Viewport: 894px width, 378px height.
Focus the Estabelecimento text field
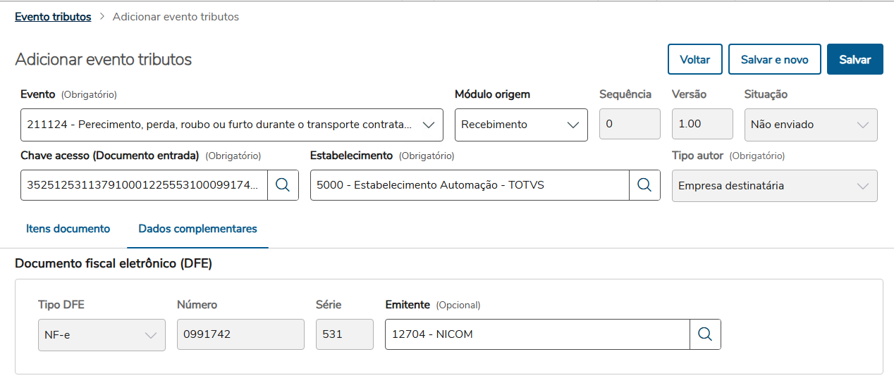tap(469, 185)
